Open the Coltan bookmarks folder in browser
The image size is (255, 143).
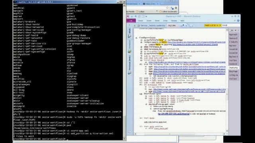click(140, 12)
